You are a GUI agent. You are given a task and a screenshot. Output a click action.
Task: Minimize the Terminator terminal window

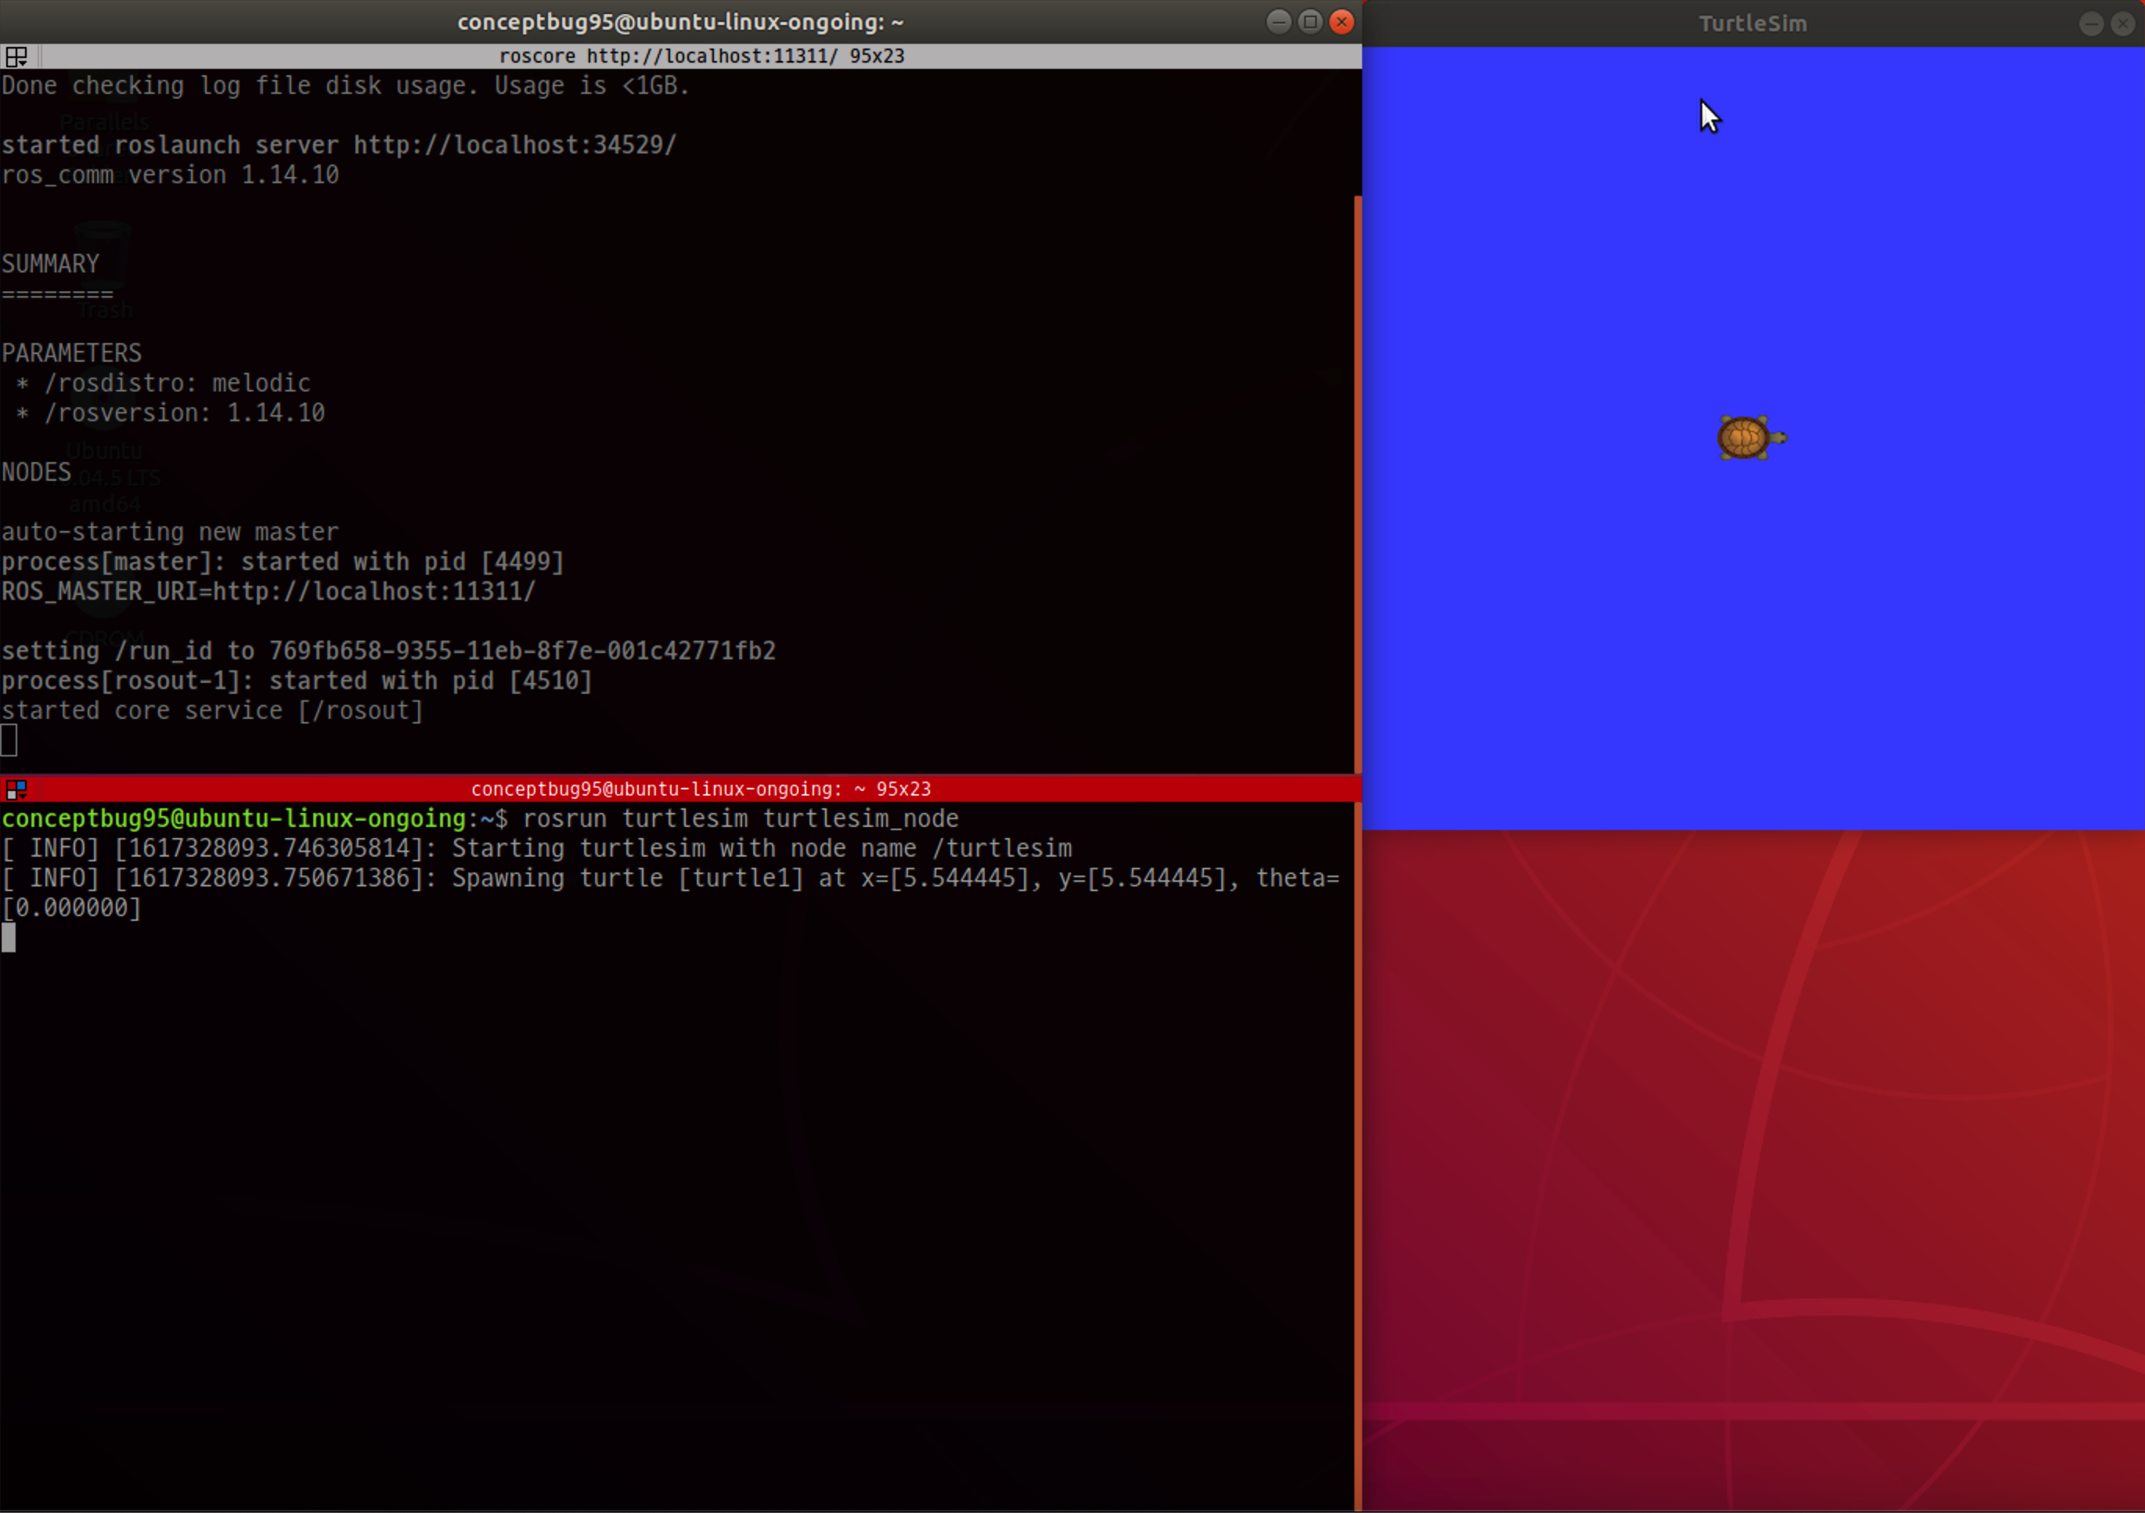[x=1278, y=21]
